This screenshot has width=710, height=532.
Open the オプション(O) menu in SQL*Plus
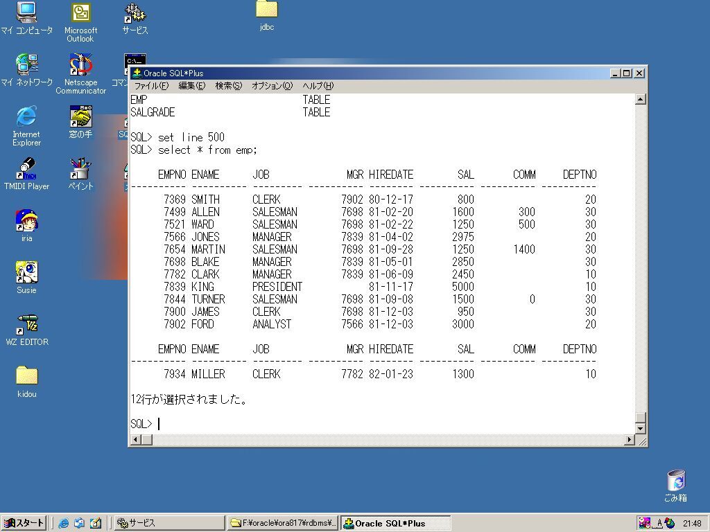click(x=272, y=86)
